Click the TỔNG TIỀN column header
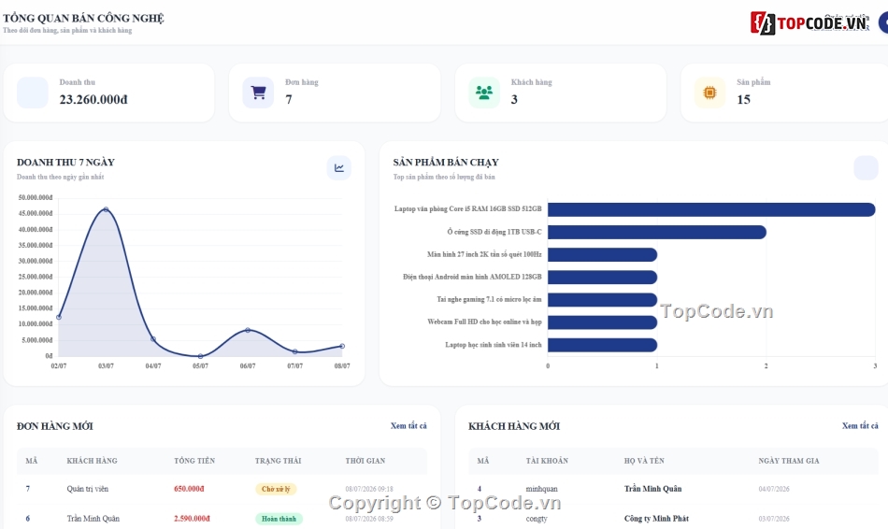 point(194,461)
